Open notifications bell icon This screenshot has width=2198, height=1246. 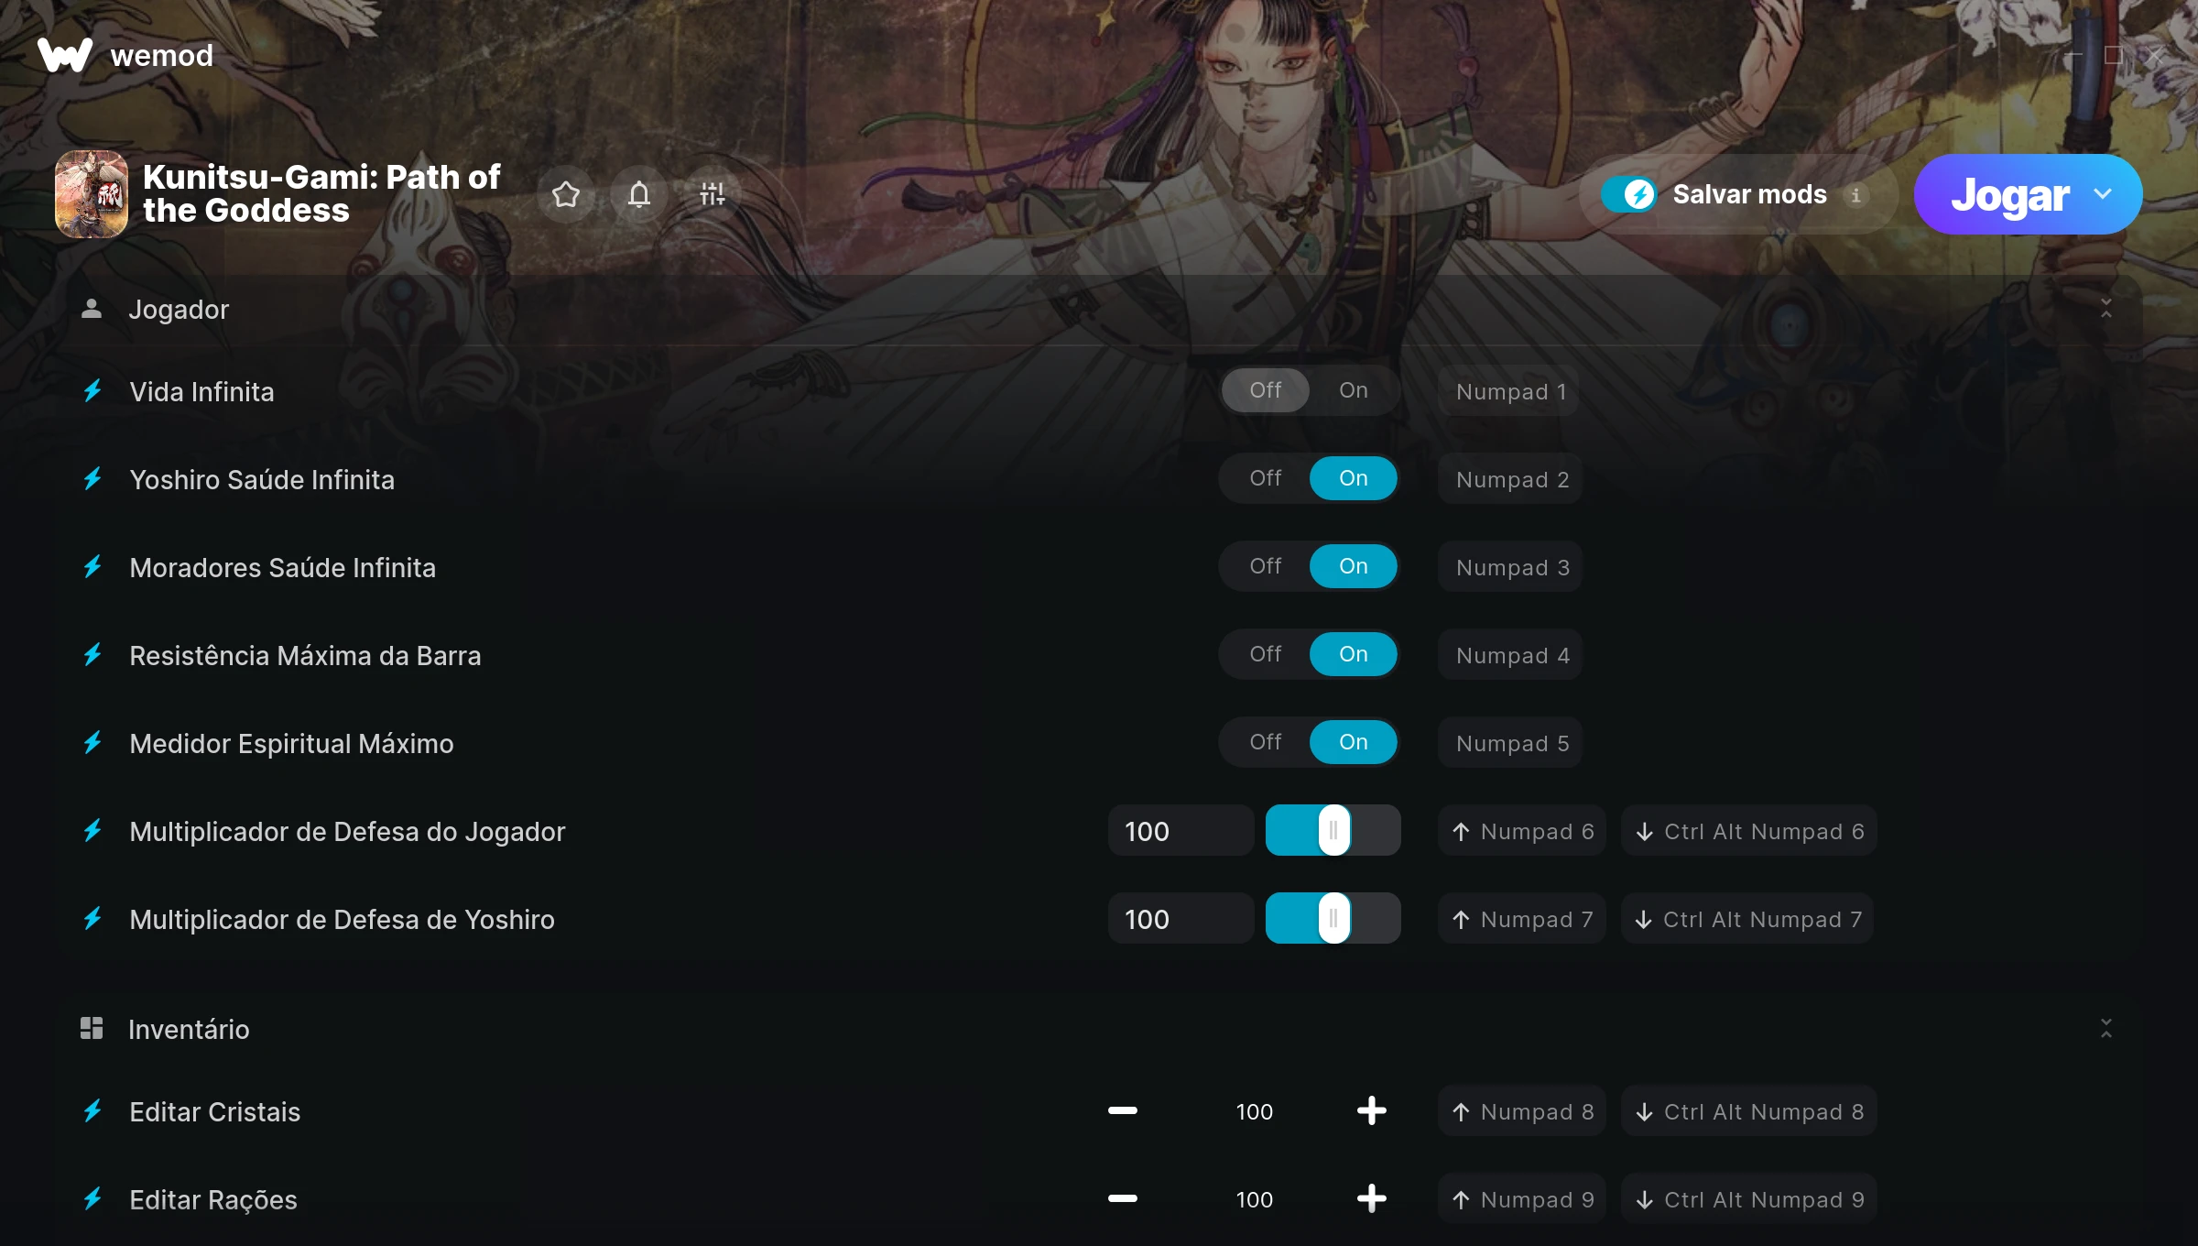(639, 194)
